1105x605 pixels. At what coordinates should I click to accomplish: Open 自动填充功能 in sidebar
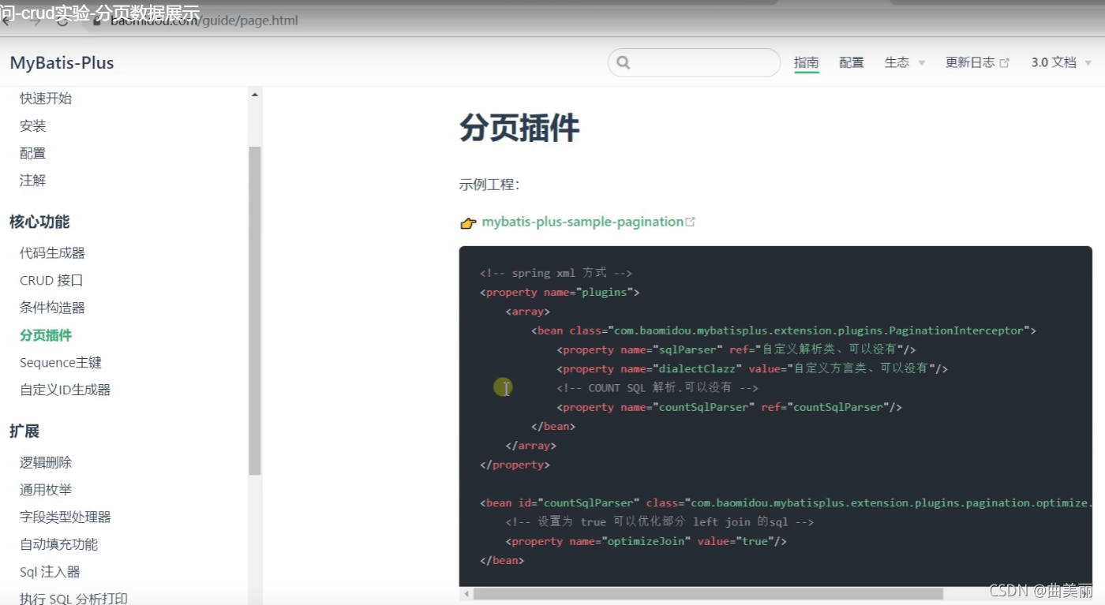coord(59,544)
